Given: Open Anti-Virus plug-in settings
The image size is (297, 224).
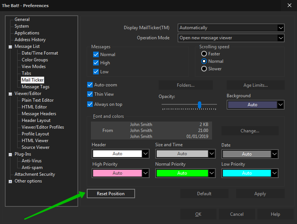Looking at the screenshot, I should click(32, 161).
